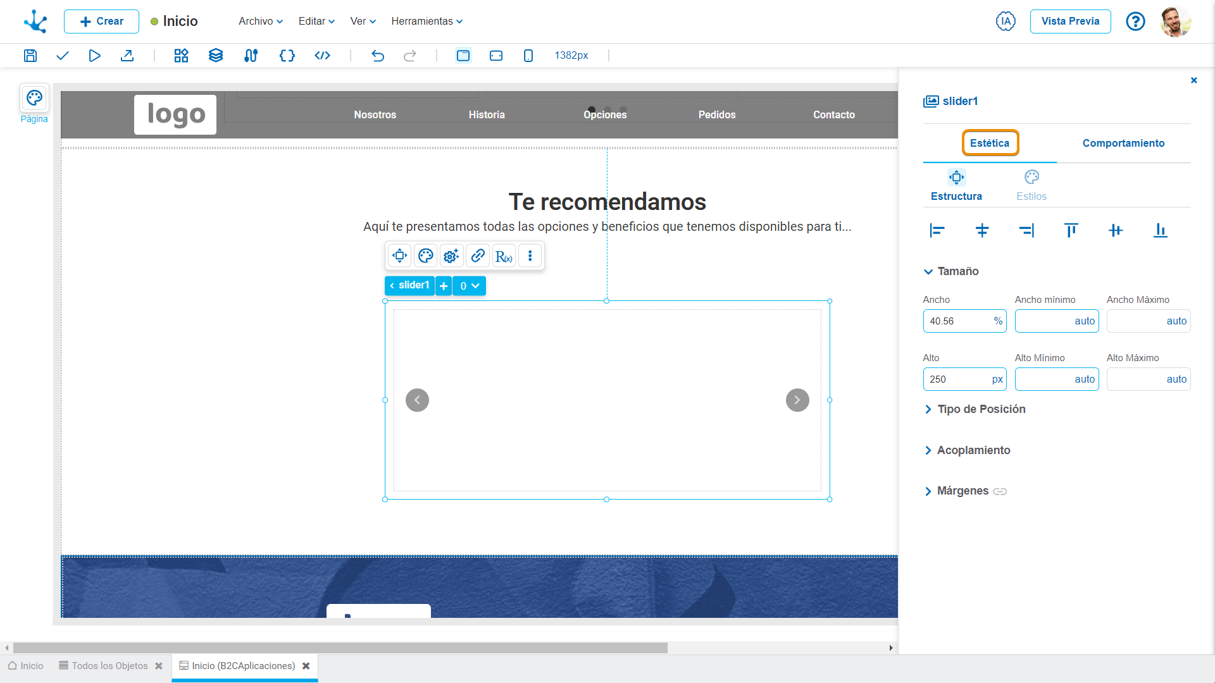Screen dimensions: 1215x683
Task: Open three-dot more options in floating toolbar
Action: pos(530,256)
